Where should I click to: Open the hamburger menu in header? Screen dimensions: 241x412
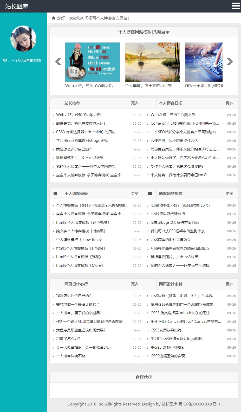236,6
